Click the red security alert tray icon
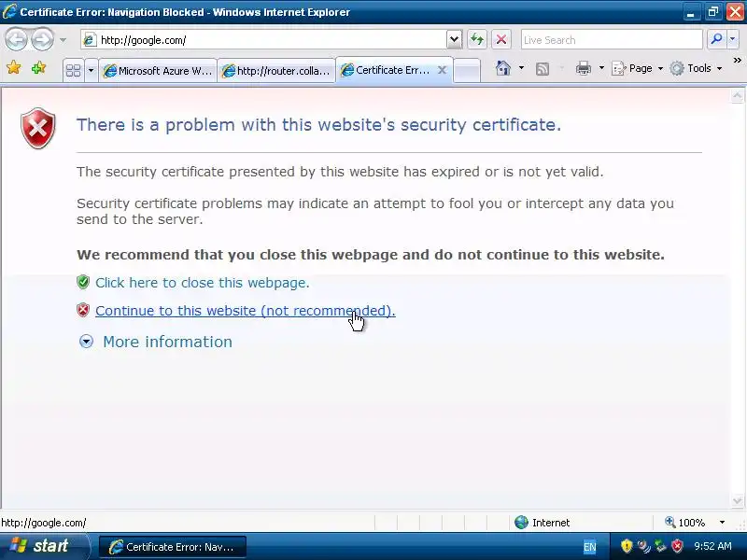This screenshot has width=747, height=560. [678, 546]
